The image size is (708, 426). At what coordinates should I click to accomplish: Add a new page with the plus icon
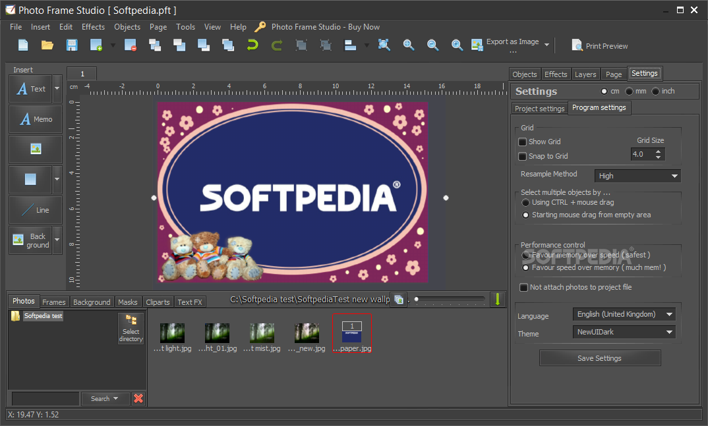coord(96,45)
